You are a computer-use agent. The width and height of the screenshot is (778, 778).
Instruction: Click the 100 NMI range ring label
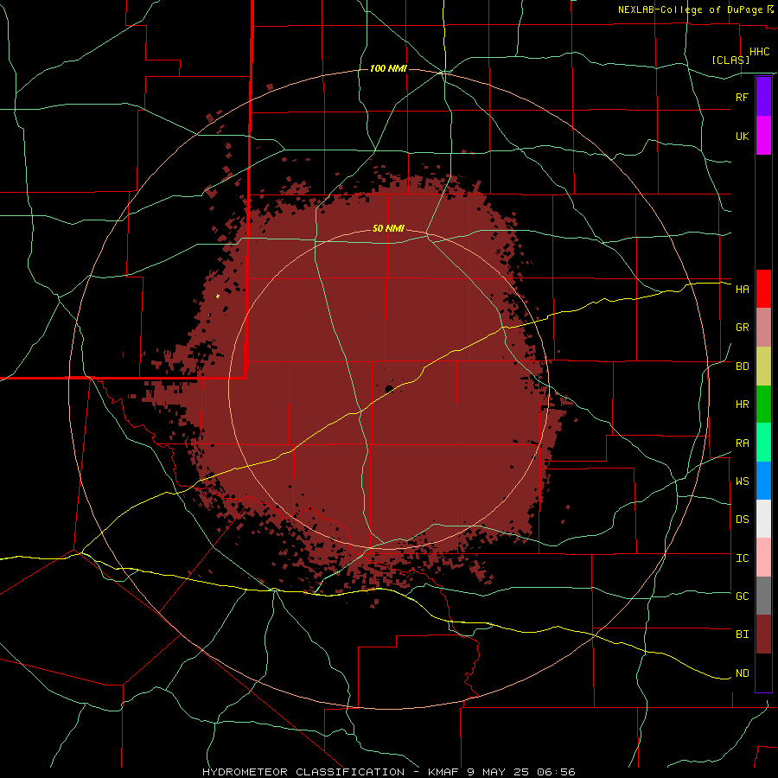pos(388,68)
